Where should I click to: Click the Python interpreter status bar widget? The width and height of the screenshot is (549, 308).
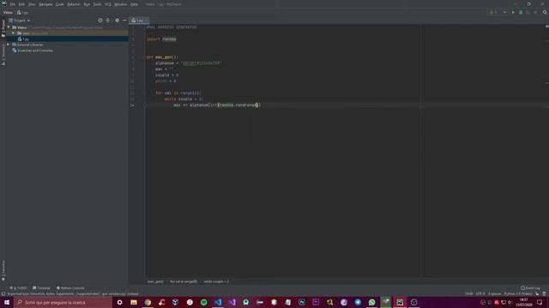click(518, 294)
